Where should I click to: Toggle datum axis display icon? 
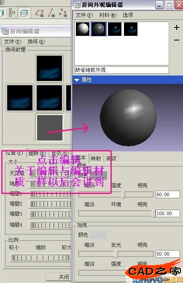[51, 13]
